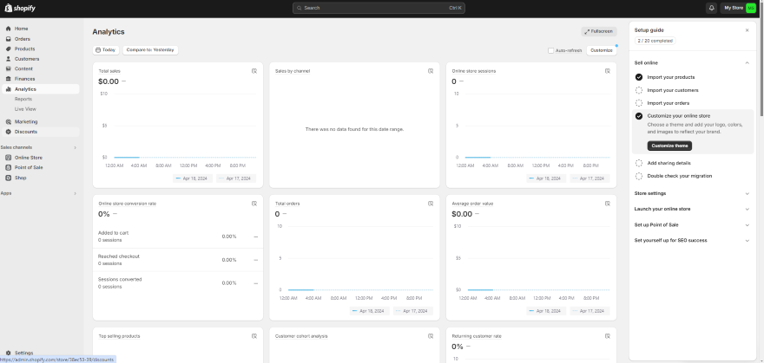The width and height of the screenshot is (764, 363).
Task: Mark Import your customers as done
Action: 639,90
